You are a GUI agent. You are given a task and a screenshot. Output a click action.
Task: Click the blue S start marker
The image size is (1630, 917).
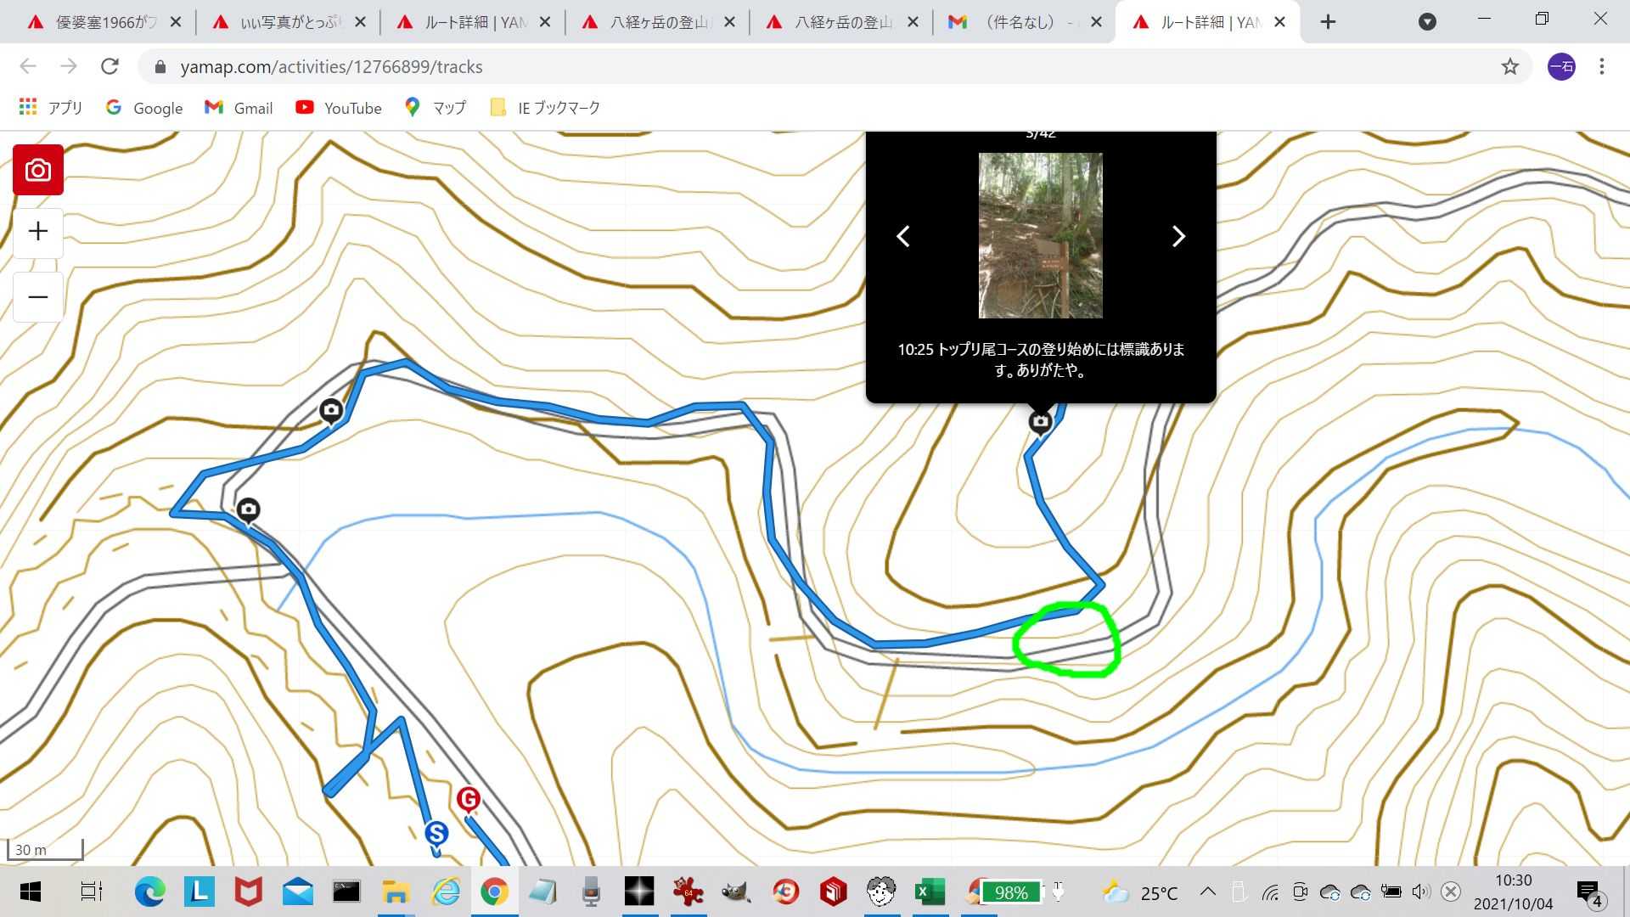[436, 833]
